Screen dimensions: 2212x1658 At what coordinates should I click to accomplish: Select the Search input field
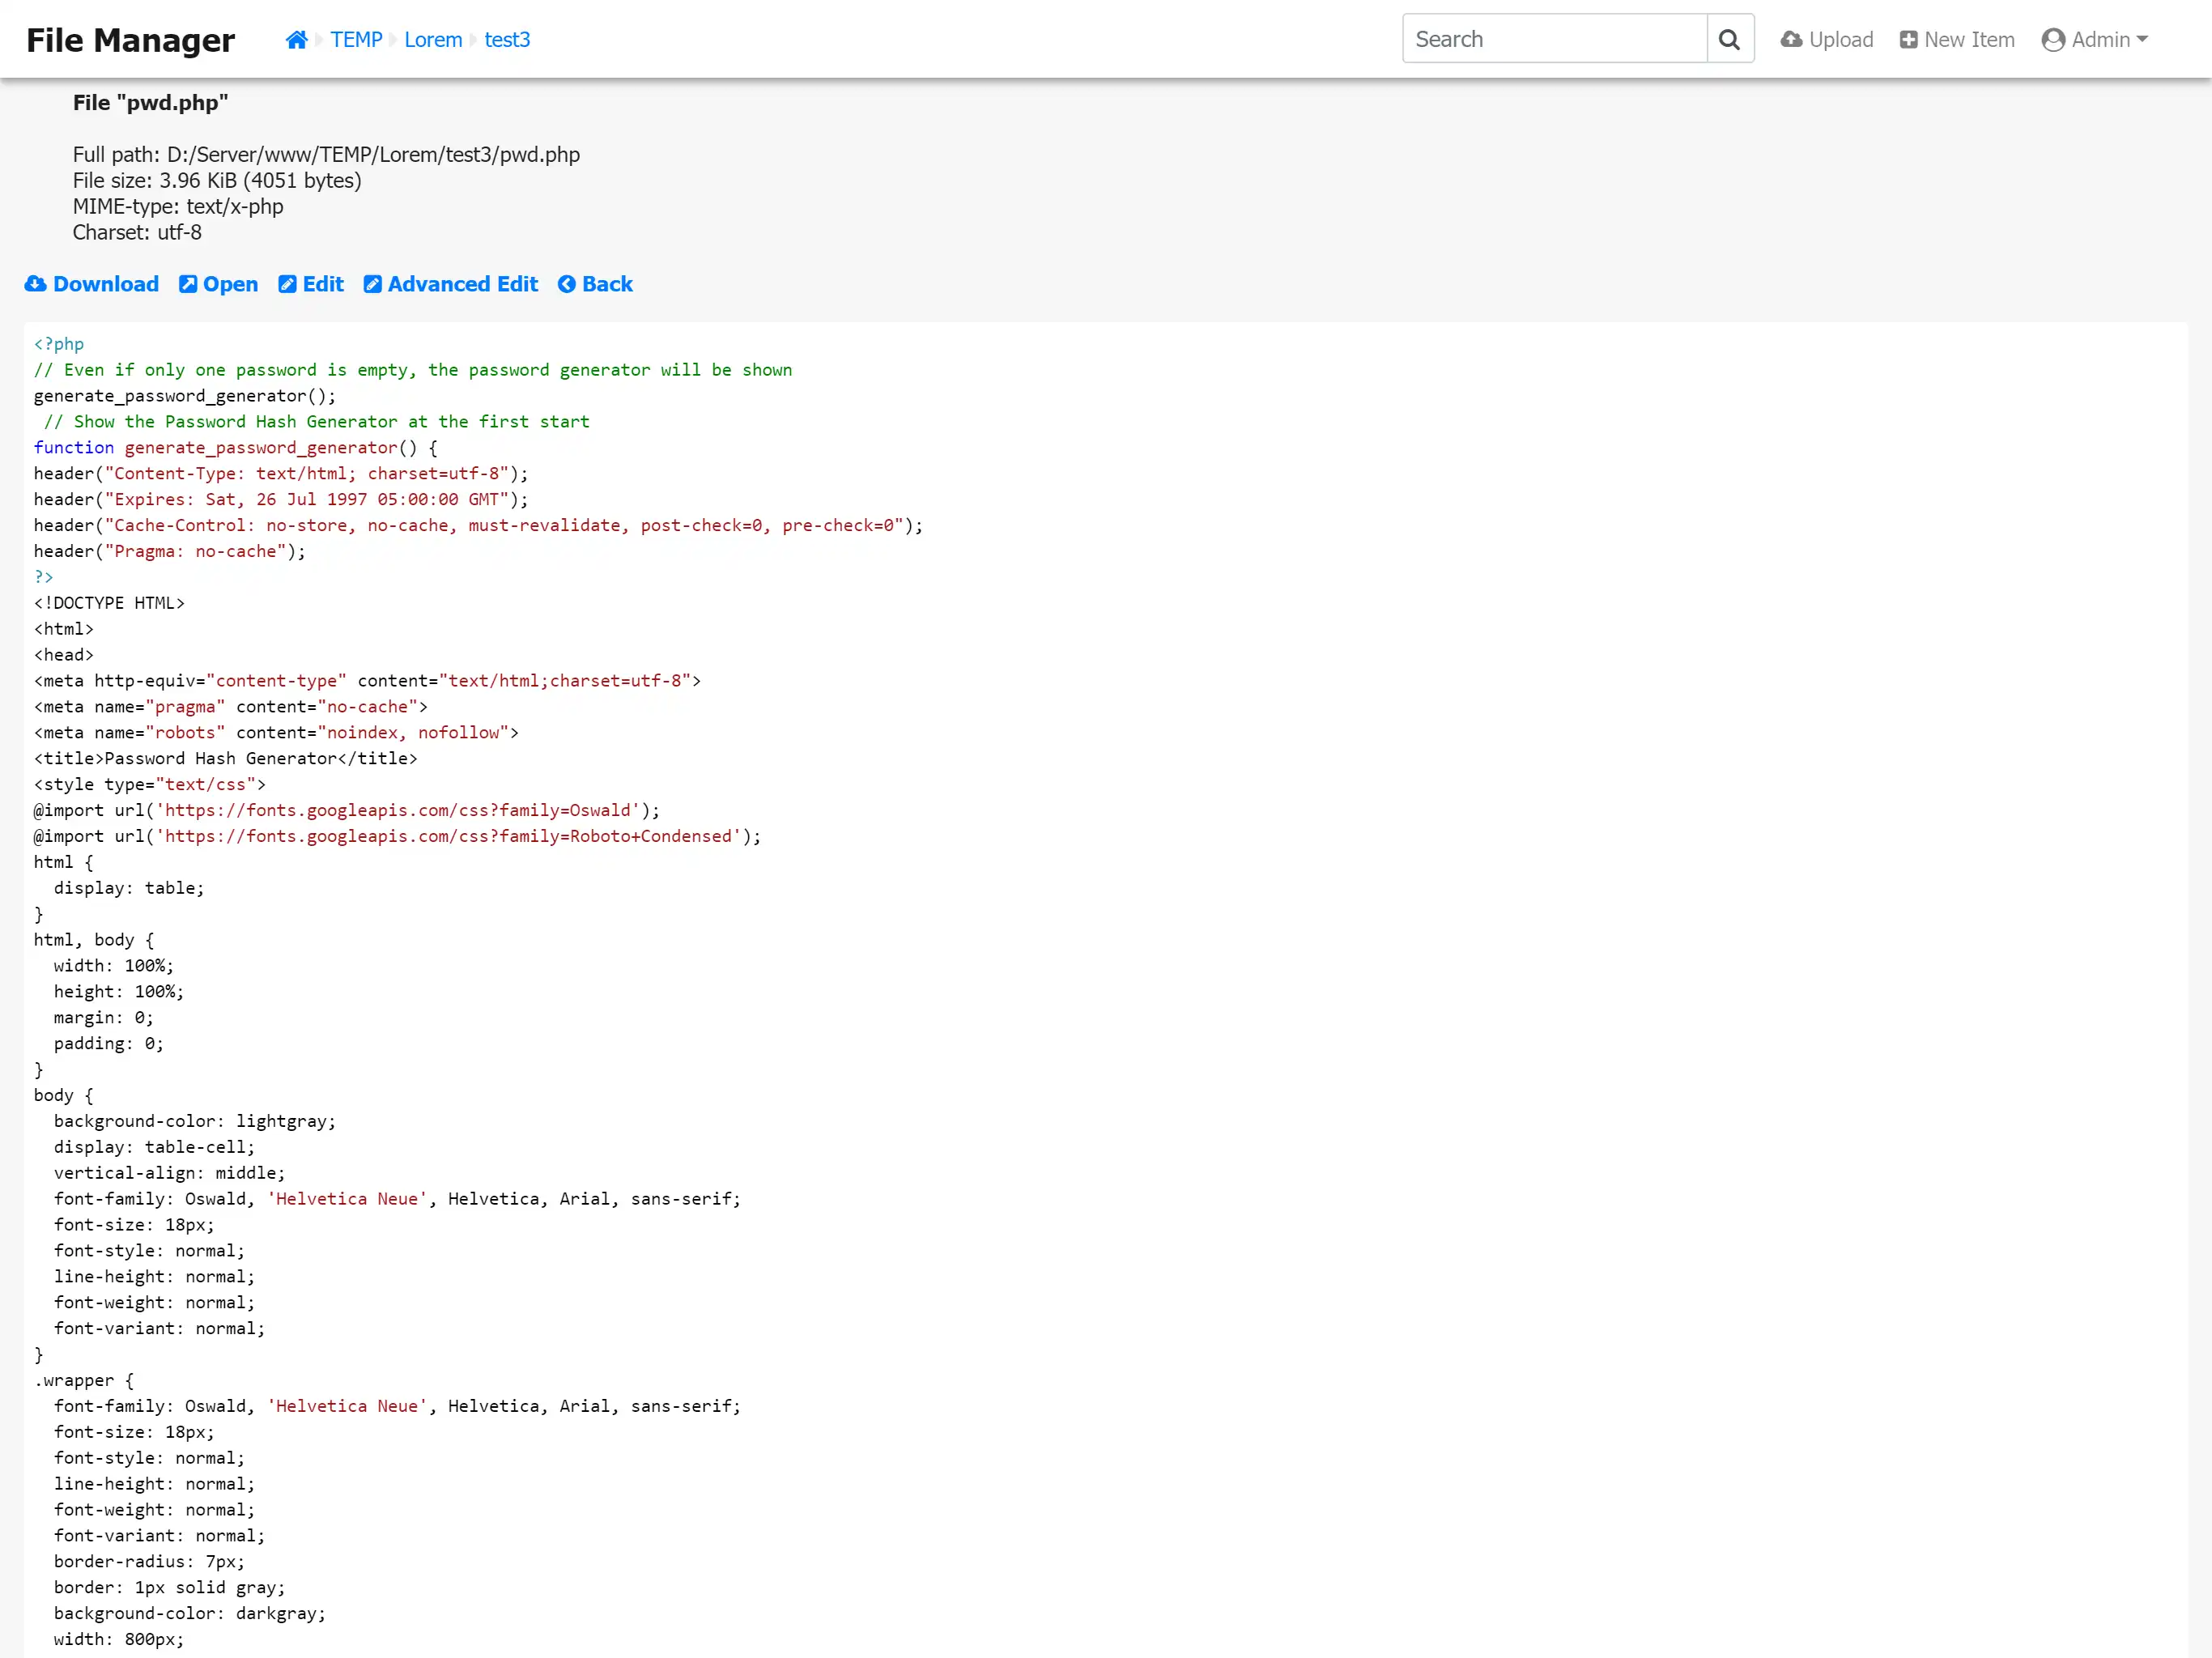[1552, 38]
